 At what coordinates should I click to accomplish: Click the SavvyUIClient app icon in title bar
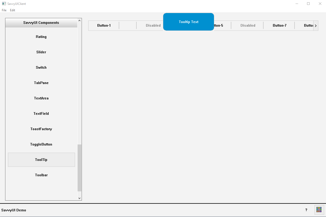tap(4, 4)
